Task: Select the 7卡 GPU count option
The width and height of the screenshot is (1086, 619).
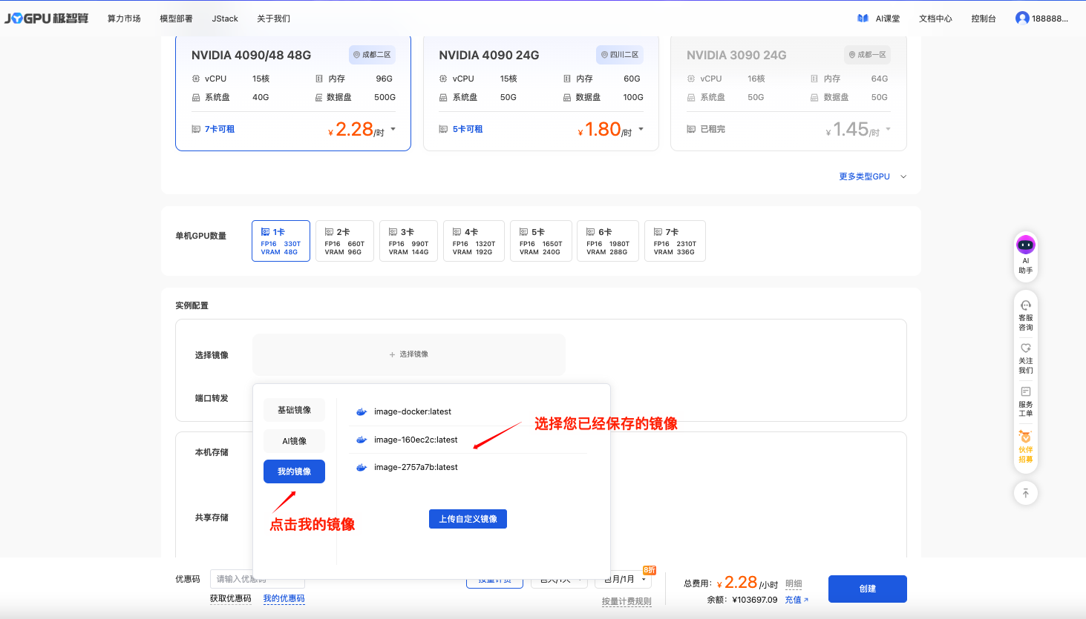Action: (674, 241)
